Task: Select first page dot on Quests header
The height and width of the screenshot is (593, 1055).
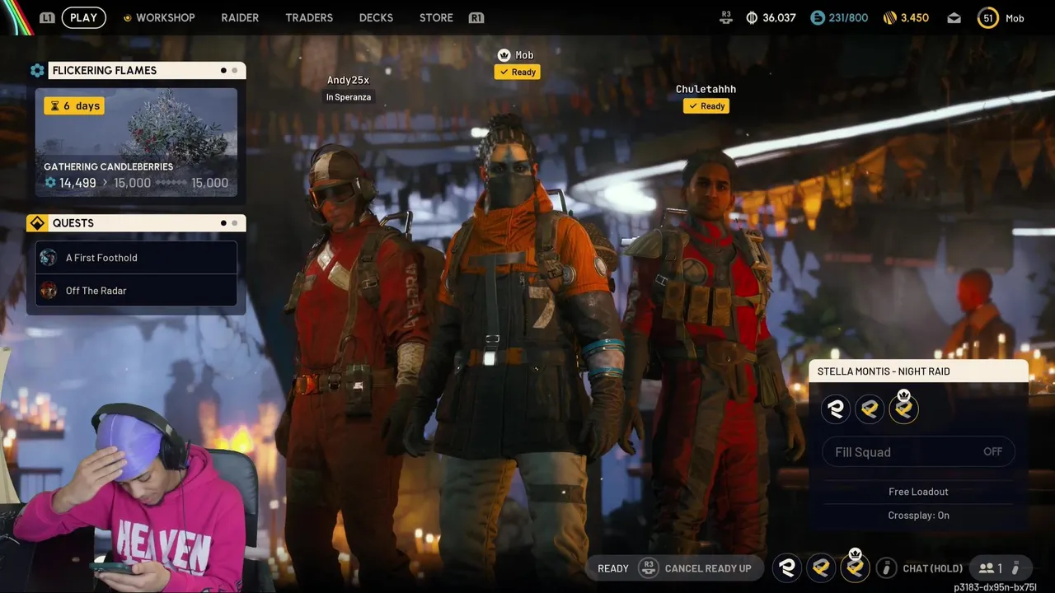Action: (x=223, y=223)
